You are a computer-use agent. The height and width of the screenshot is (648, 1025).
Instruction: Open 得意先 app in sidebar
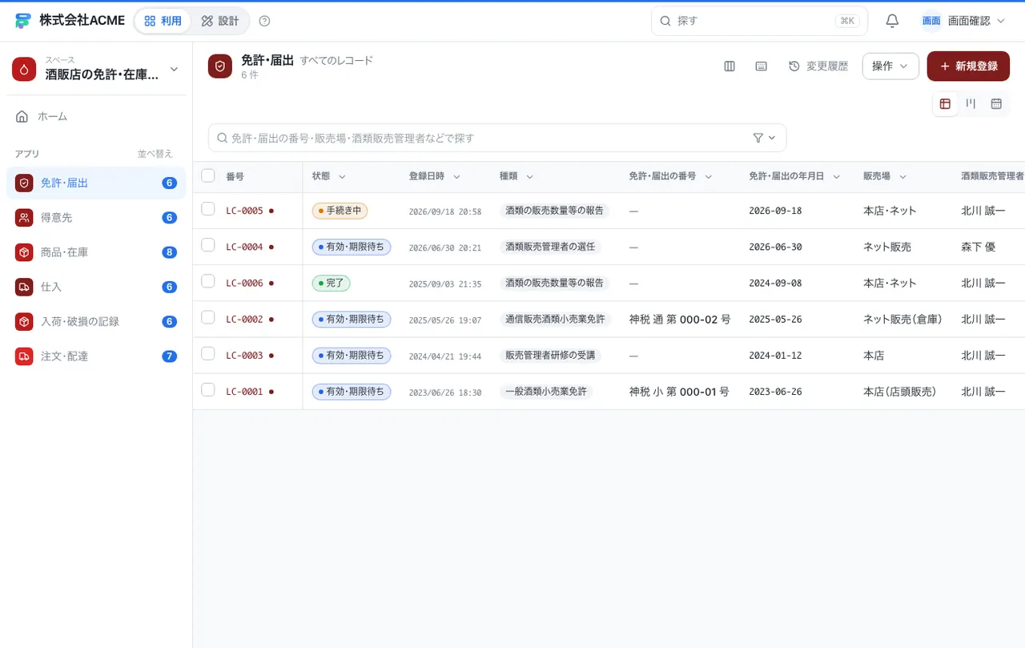[96, 217]
